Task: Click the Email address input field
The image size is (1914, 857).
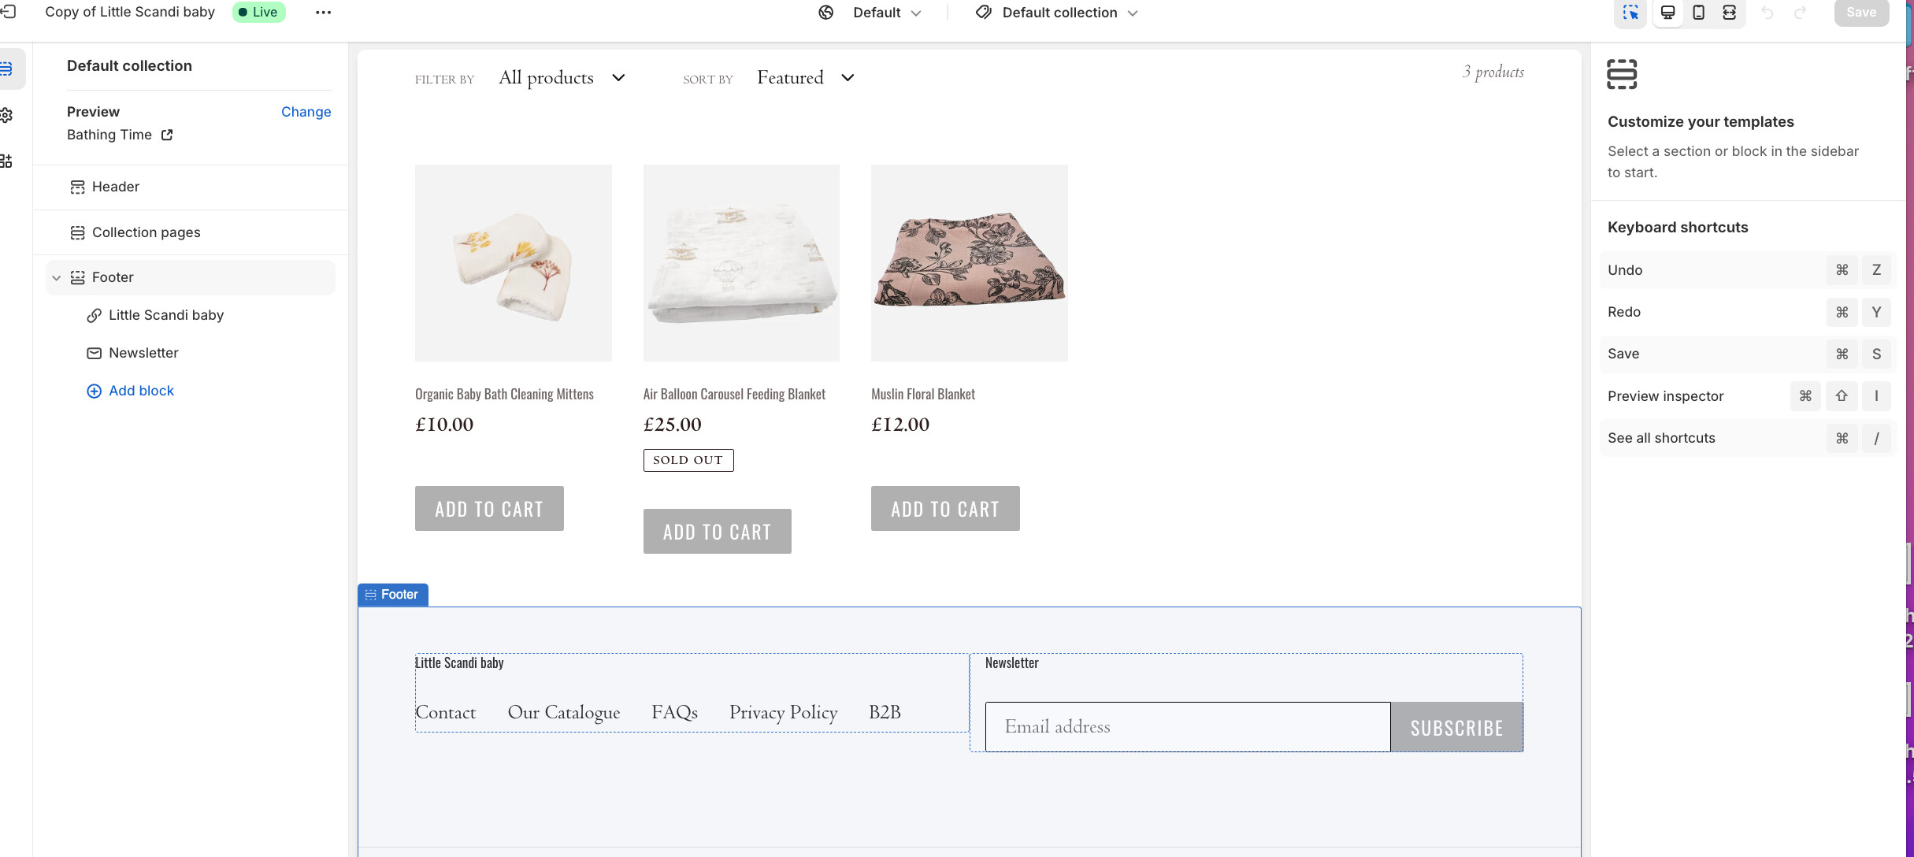Action: [1187, 727]
